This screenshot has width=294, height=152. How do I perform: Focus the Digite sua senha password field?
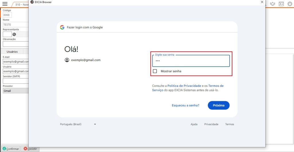coord(191,61)
